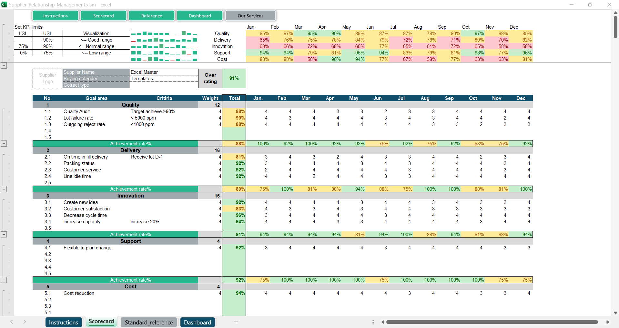Click the vertical scrollbar thumb
Viewport: 619px width, 328px height.
pyautogui.click(x=615, y=27)
